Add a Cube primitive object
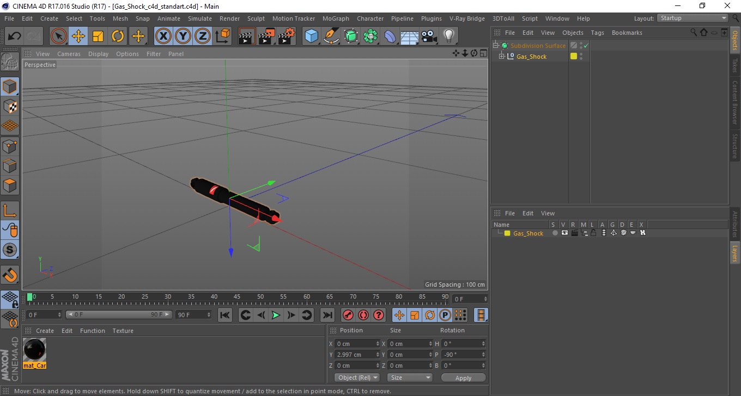 pos(312,36)
